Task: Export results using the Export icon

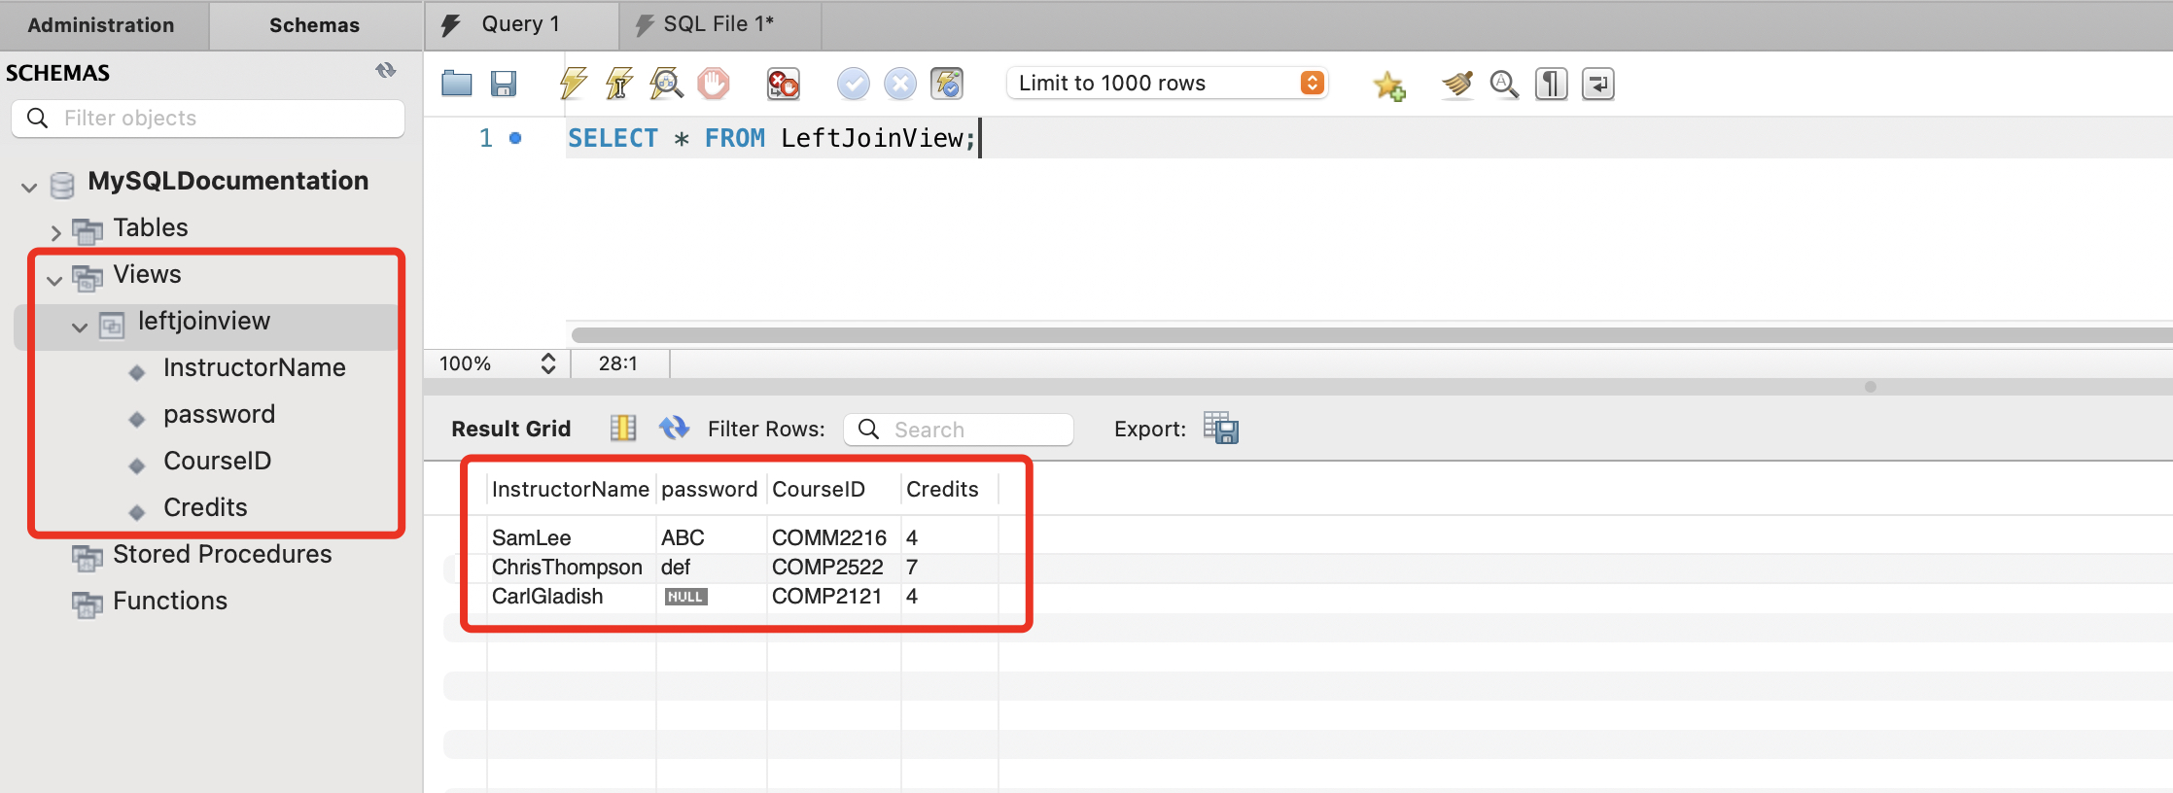Action: [x=1220, y=429]
